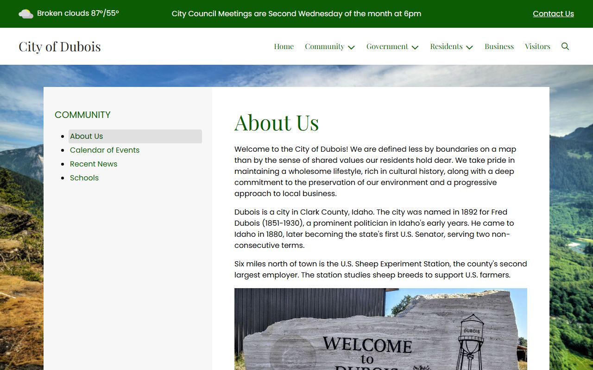Image resolution: width=593 pixels, height=370 pixels.
Task: Open the Community nav item
Action: tap(324, 46)
